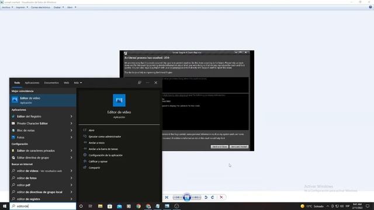Delete image with red X in viewer
The height and width of the screenshot is (210, 374).
click(221, 197)
